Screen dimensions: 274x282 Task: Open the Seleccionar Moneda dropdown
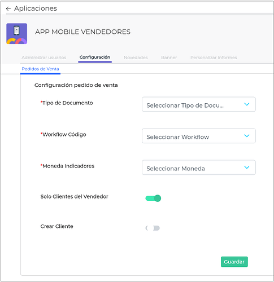point(199,168)
